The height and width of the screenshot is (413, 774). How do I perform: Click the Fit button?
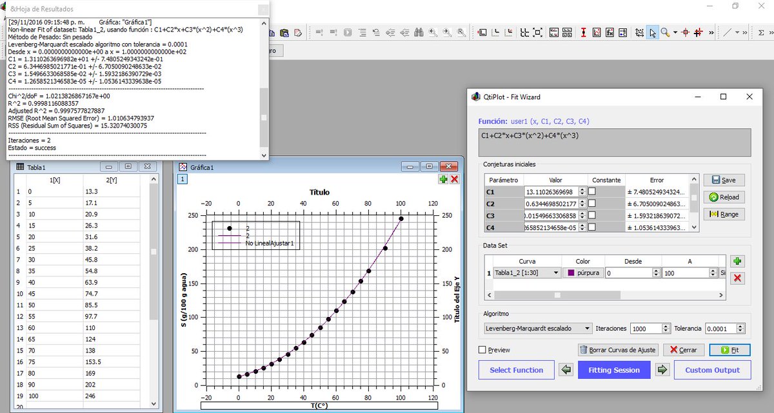pos(729,350)
